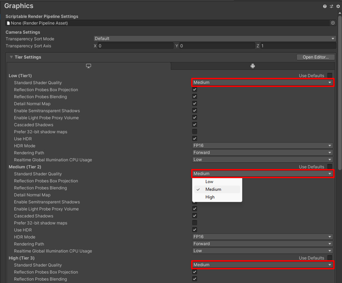
Task: Collapse the Tier Settings foldout arrow
Action: [11, 57]
